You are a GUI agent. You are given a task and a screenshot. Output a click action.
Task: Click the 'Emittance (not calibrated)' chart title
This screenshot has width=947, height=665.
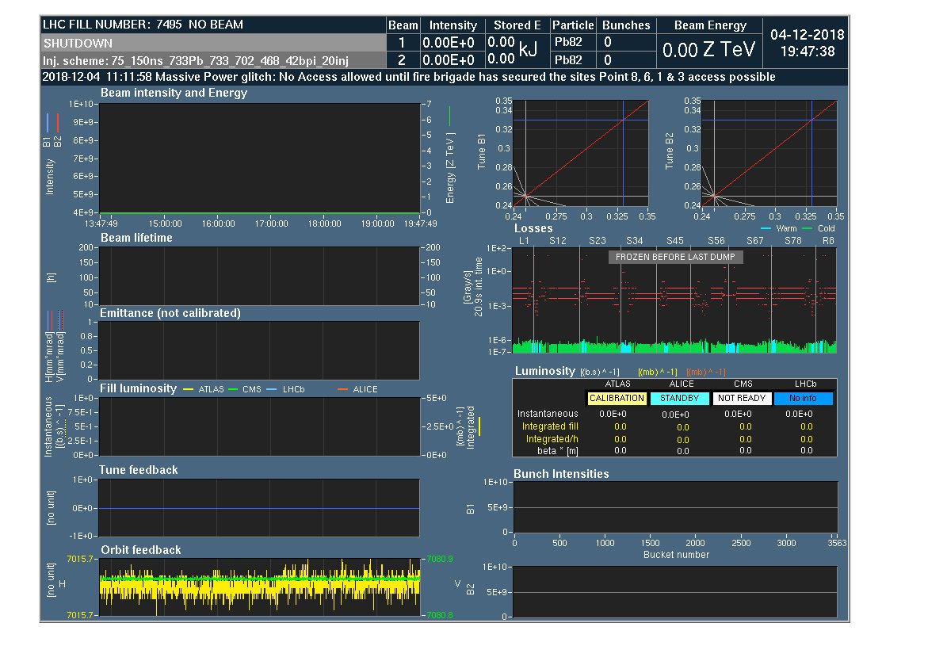(x=170, y=313)
